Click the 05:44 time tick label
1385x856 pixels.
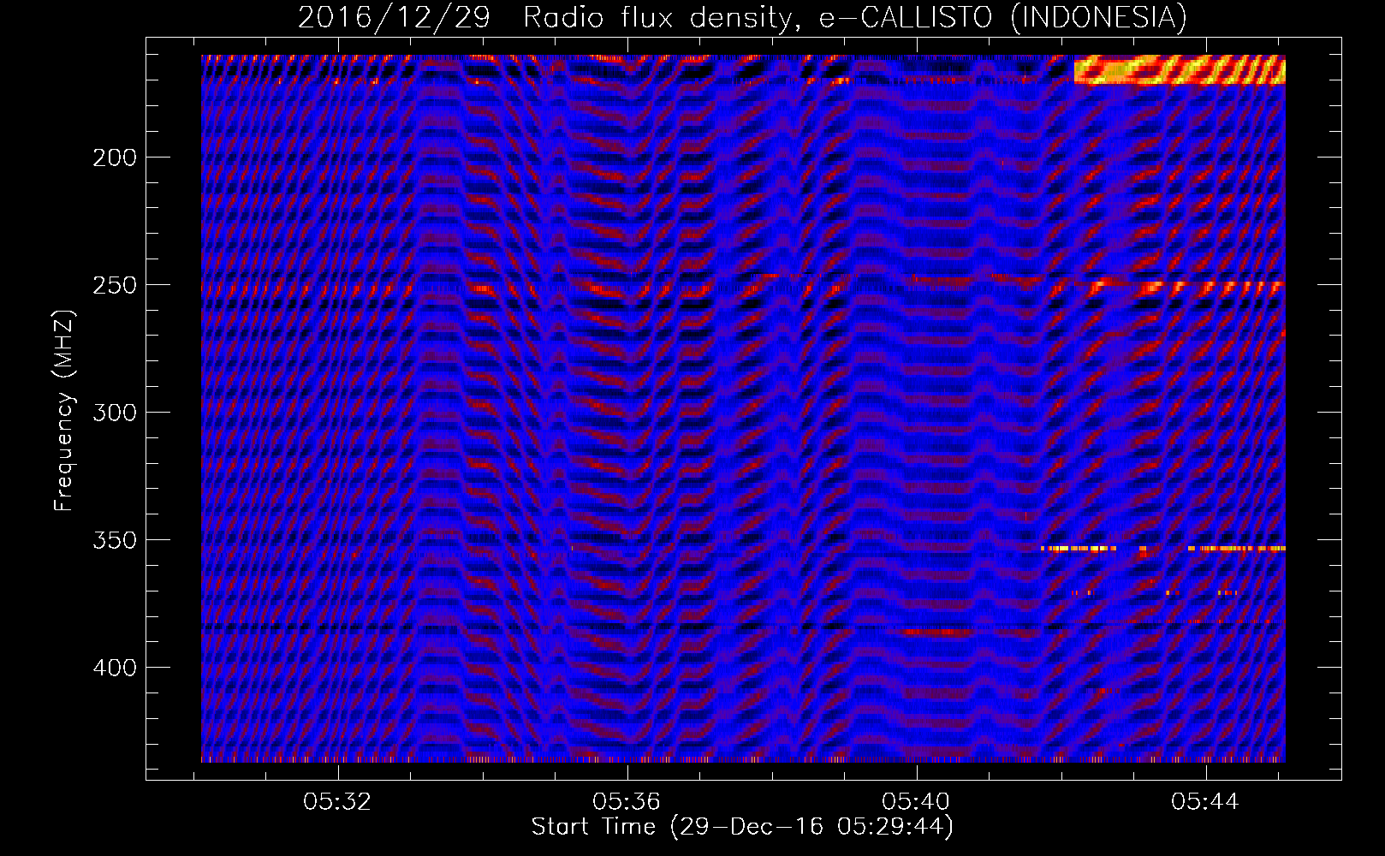1205,801
